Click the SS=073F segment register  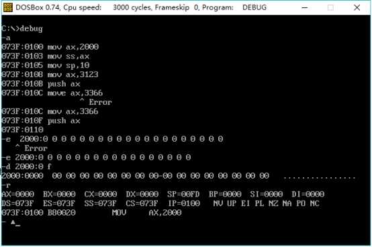pos(100,203)
